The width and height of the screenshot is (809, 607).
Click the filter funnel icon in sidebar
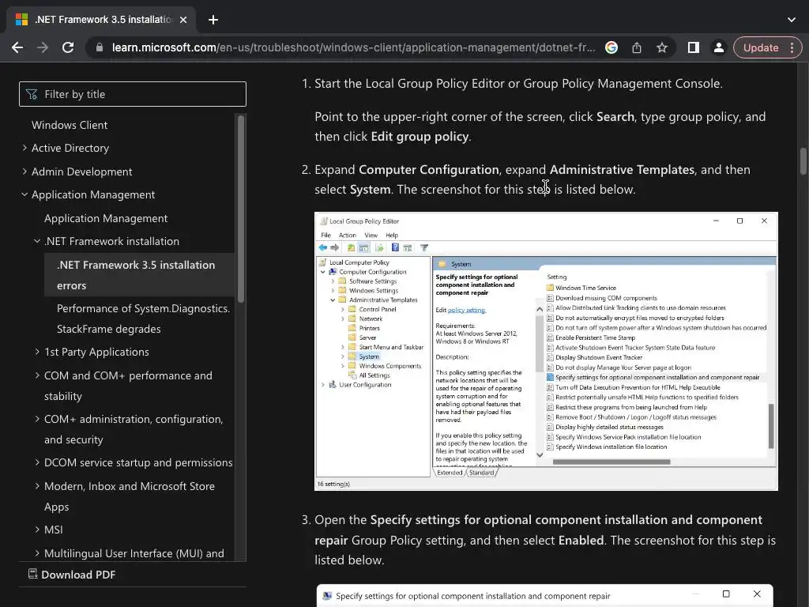(x=32, y=94)
